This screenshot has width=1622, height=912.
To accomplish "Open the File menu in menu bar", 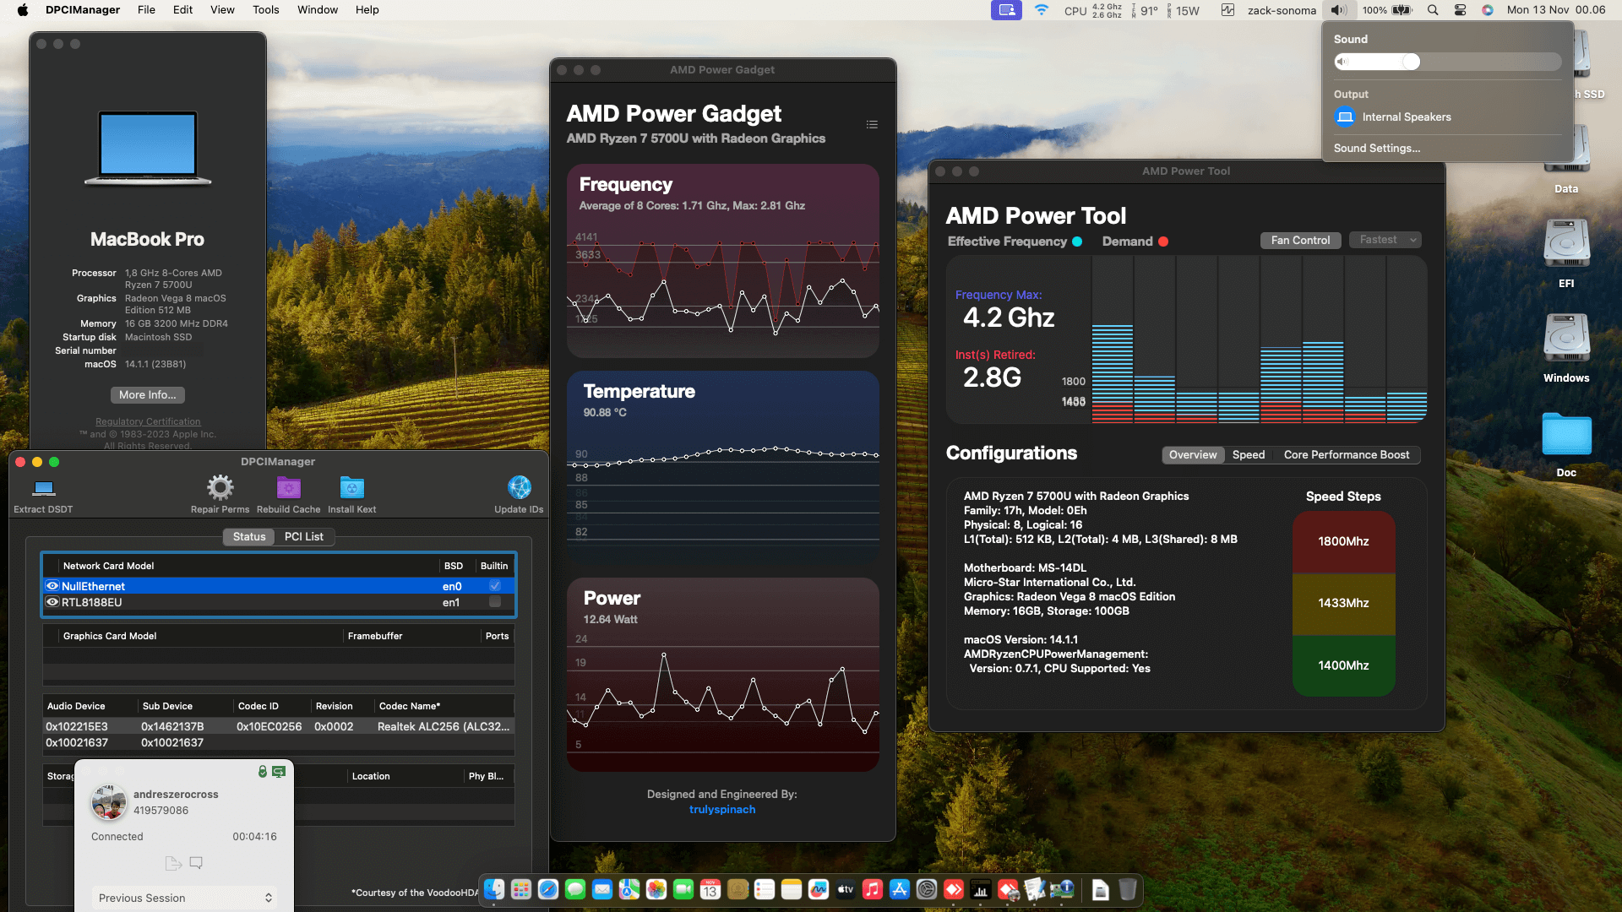I will [x=146, y=10].
